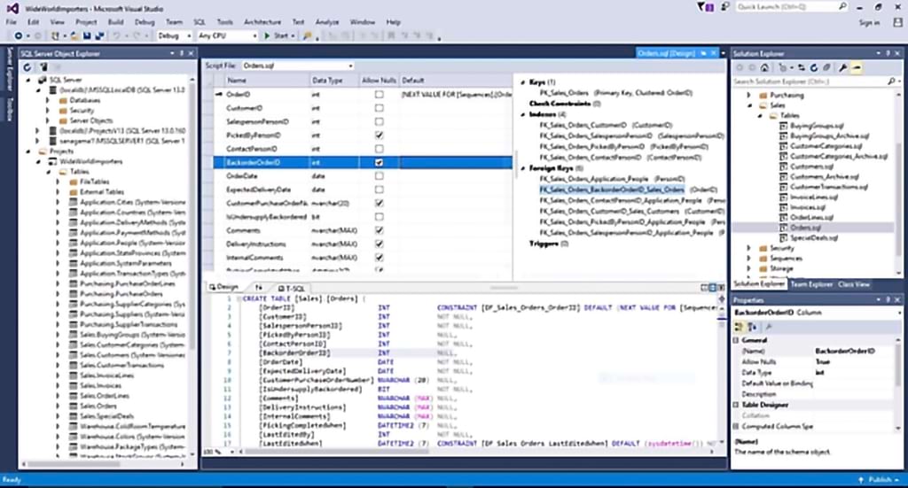
Task: Toggle Allow Nulls for CustomerID
Action: [379, 107]
